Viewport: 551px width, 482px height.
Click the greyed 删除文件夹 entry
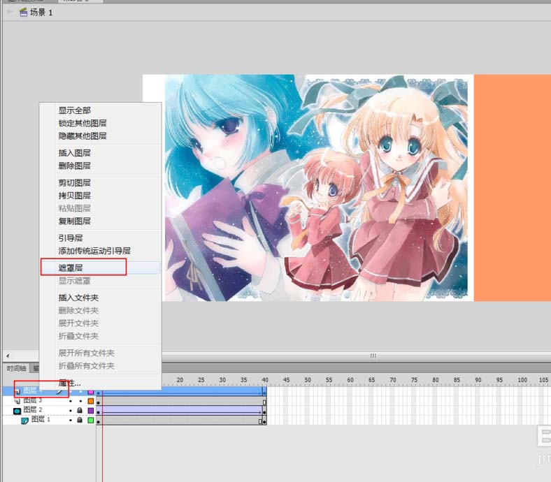[79, 310]
